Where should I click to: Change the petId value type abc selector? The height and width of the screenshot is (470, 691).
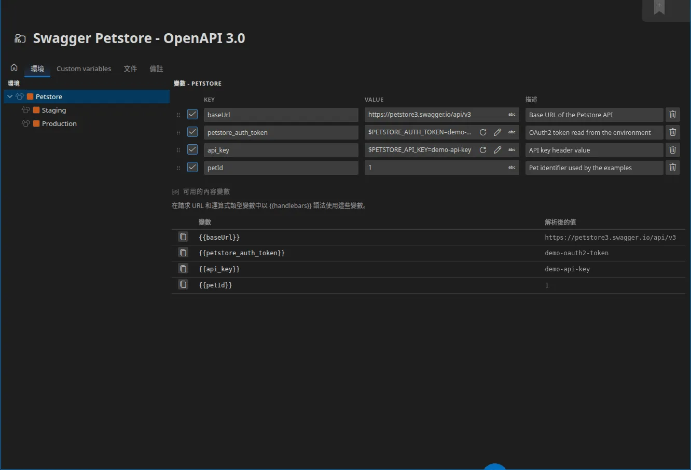point(512,168)
